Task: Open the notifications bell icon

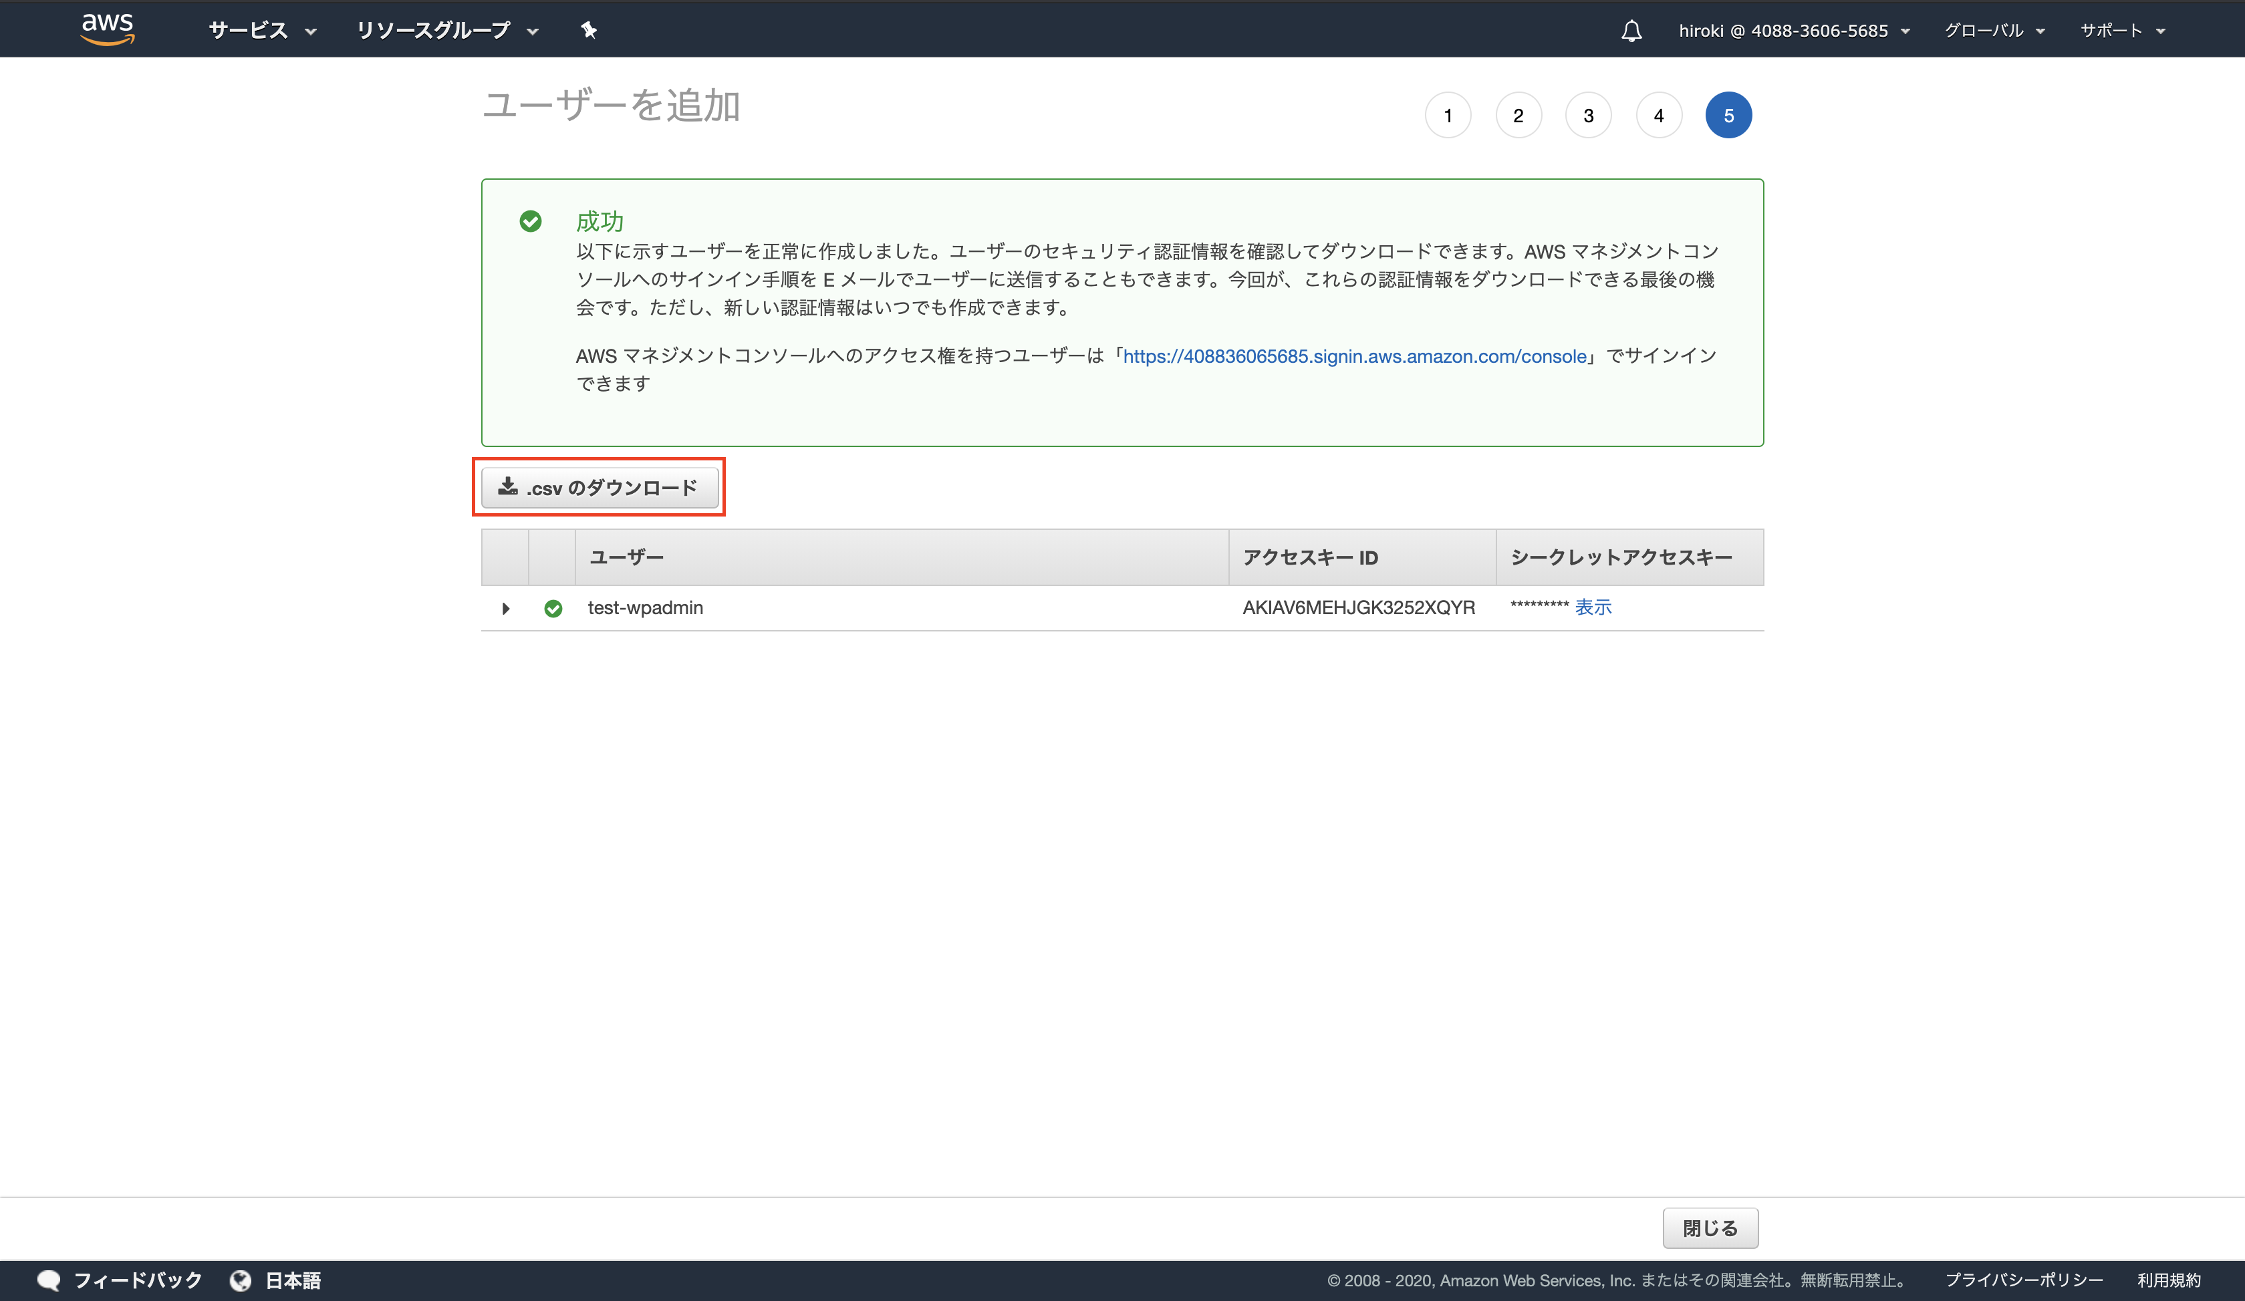Action: tap(1631, 31)
